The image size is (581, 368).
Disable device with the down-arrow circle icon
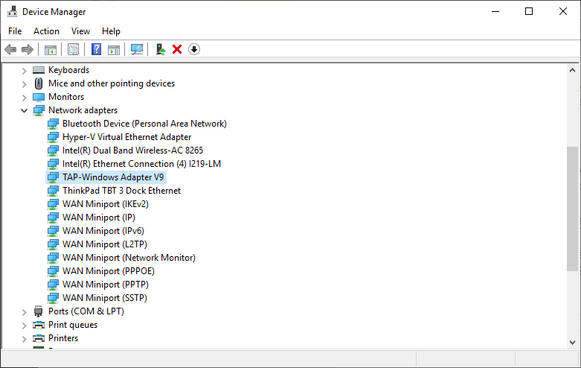click(194, 49)
